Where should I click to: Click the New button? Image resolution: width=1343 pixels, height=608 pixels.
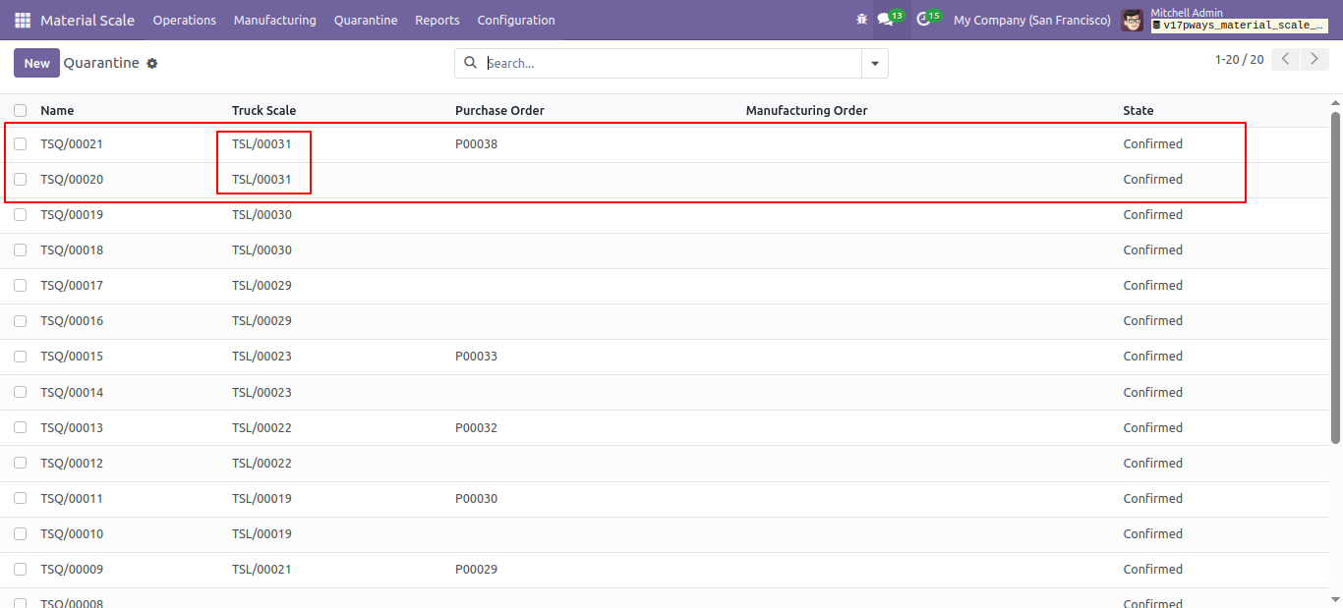coord(36,63)
